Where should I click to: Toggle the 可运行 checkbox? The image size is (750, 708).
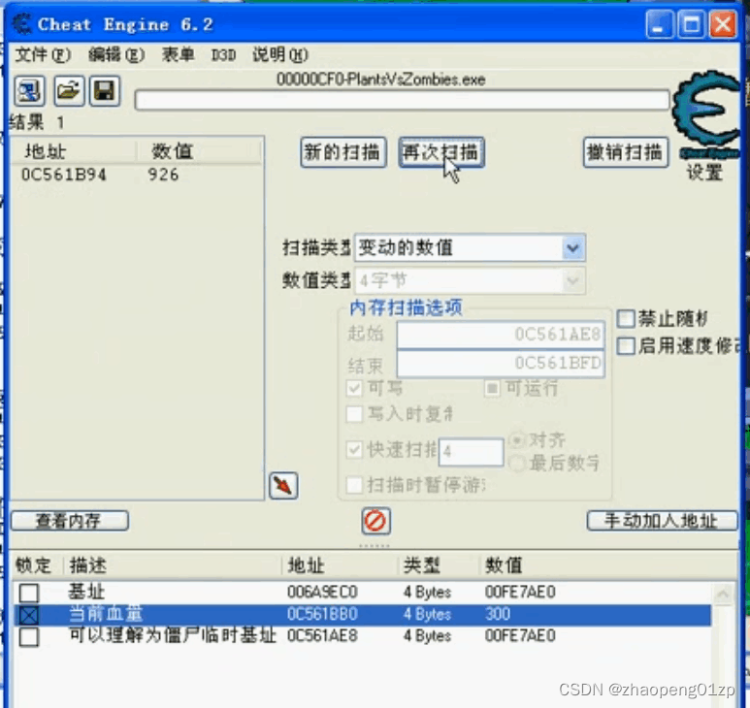492,388
